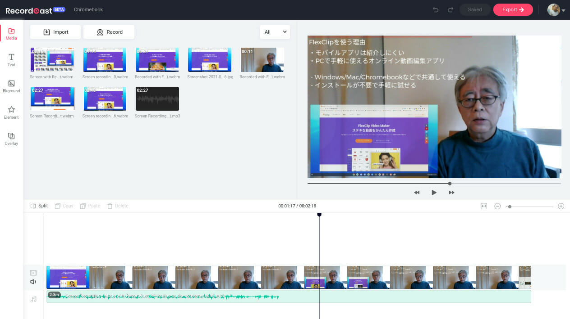Click the 2.3m audio duration badge
The height and width of the screenshot is (319, 570).
54,295
